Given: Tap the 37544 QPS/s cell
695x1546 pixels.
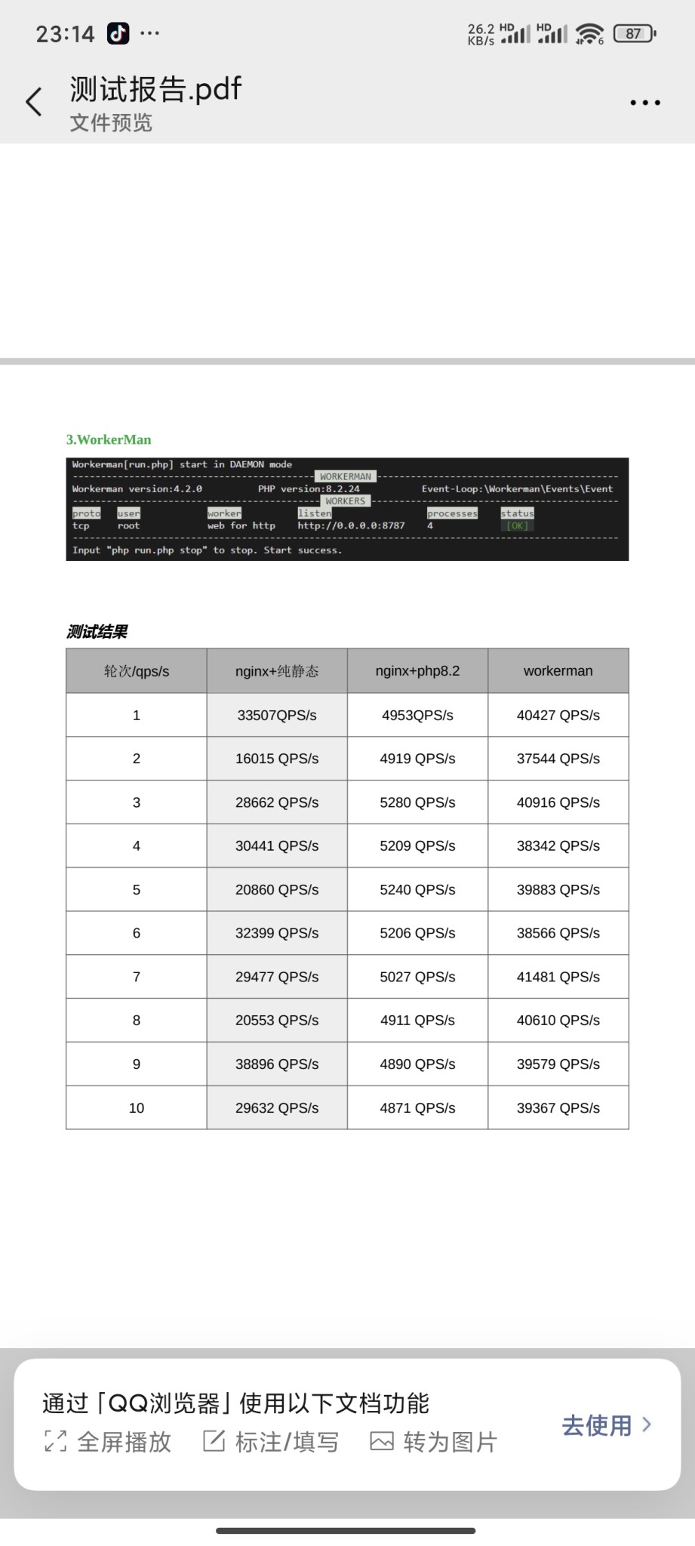Looking at the screenshot, I should pyautogui.click(x=558, y=759).
